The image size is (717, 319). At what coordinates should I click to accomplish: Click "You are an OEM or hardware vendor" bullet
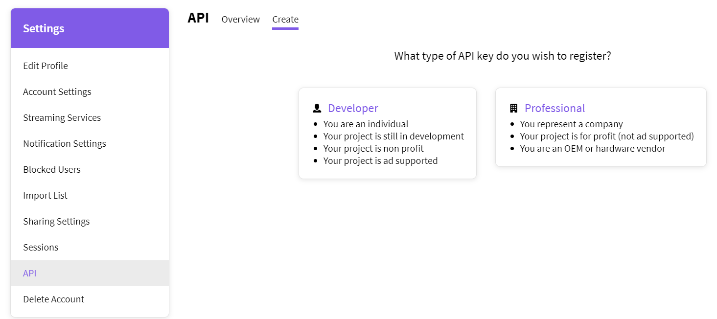pyautogui.click(x=592, y=148)
